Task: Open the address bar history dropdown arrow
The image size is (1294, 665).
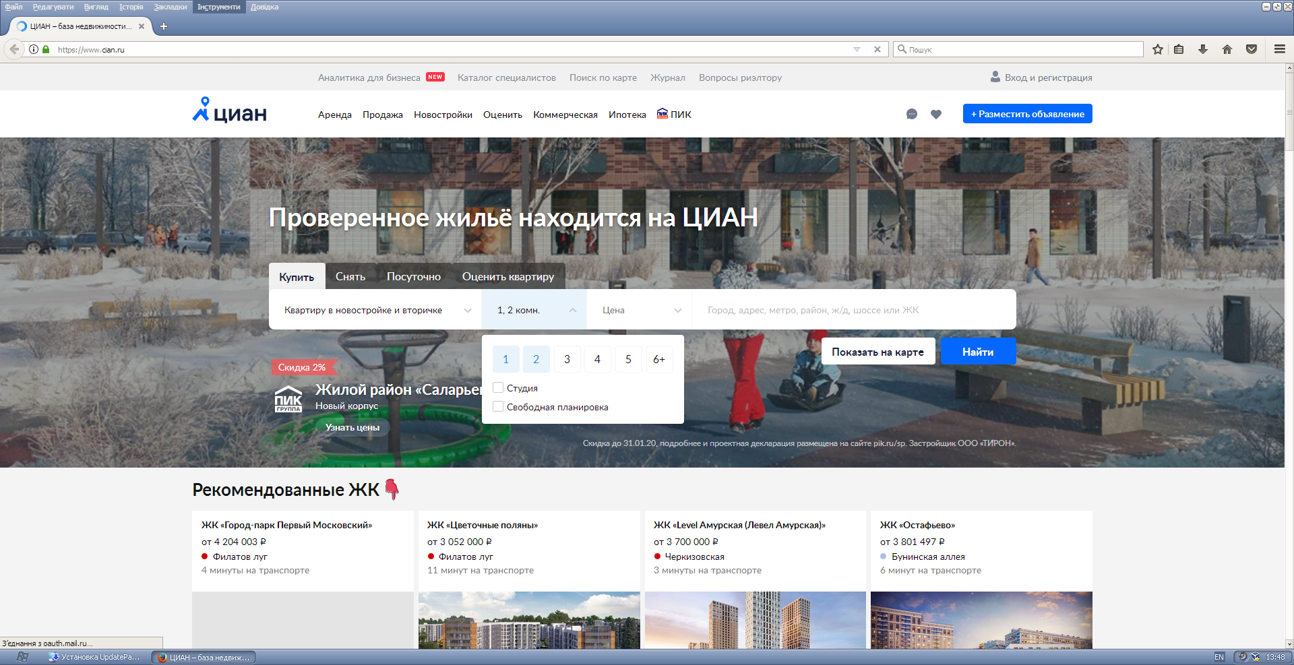Action: point(857,49)
